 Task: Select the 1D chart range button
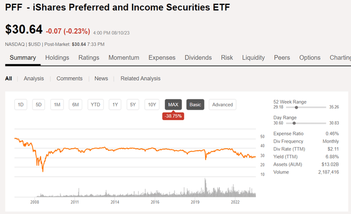[21, 105]
